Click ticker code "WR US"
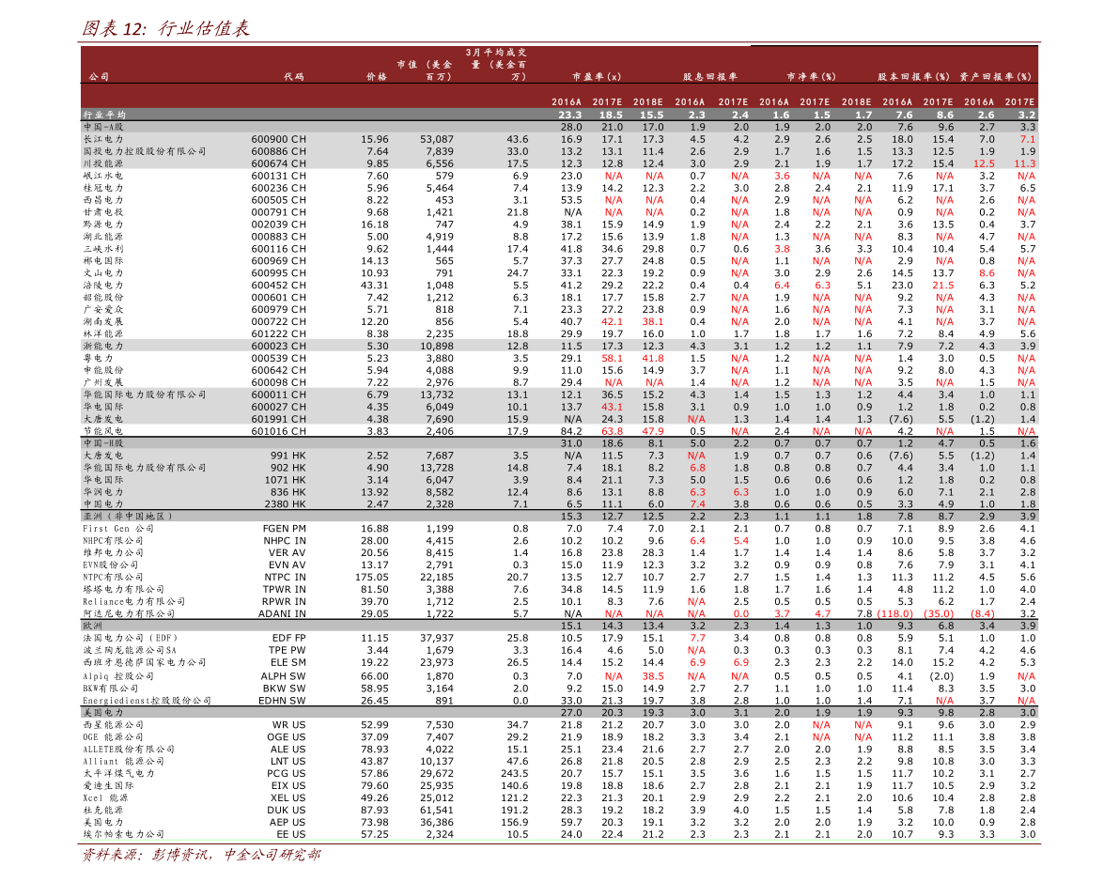This screenshot has width=1119, height=882. [289, 725]
